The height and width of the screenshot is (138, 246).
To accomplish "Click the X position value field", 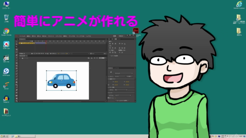I will 116,82.
